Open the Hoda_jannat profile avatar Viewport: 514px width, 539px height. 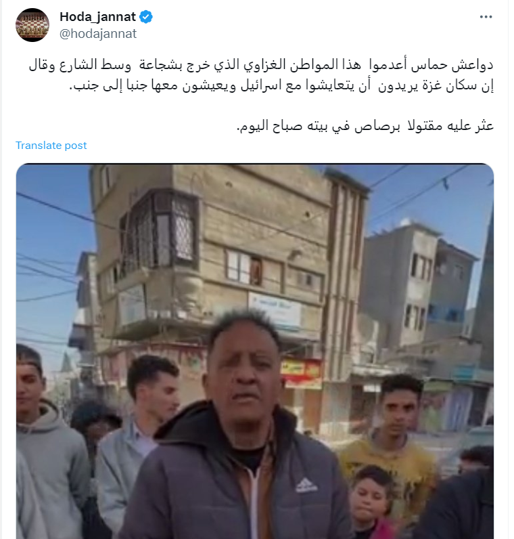click(32, 25)
